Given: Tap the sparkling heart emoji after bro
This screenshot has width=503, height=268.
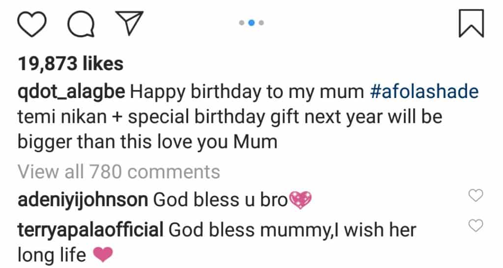Looking at the screenshot, I should [x=300, y=200].
